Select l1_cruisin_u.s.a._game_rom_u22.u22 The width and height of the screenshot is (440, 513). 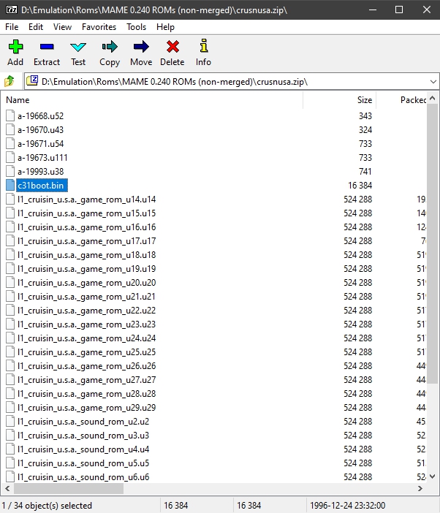pos(87,311)
